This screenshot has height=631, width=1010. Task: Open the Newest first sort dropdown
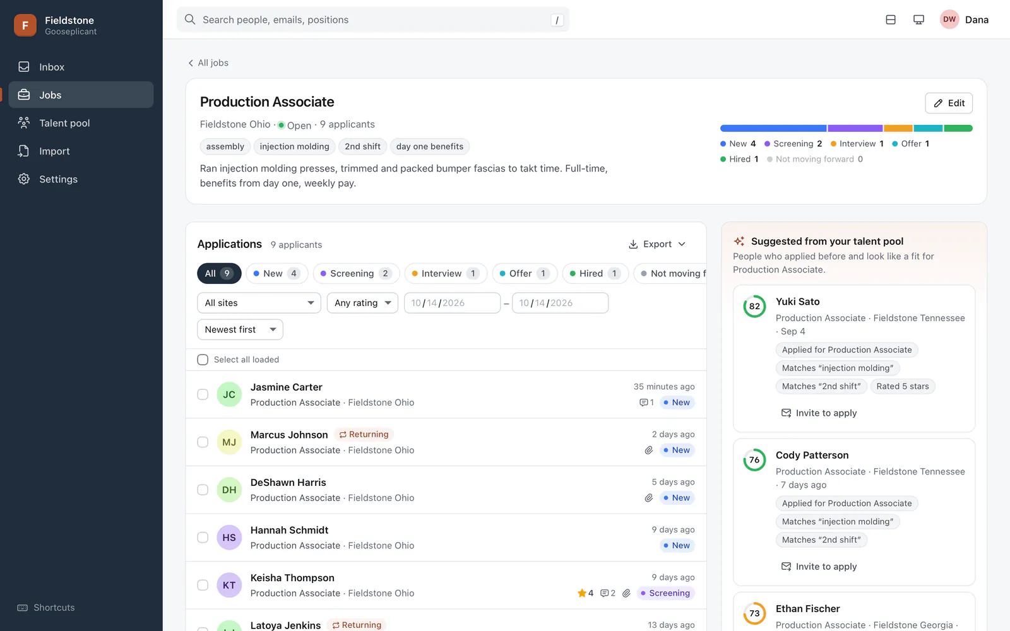[240, 329]
